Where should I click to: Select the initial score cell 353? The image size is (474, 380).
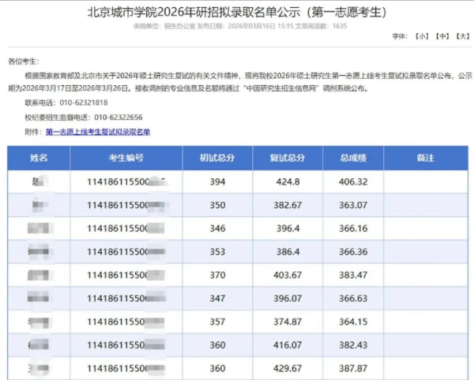point(218,251)
